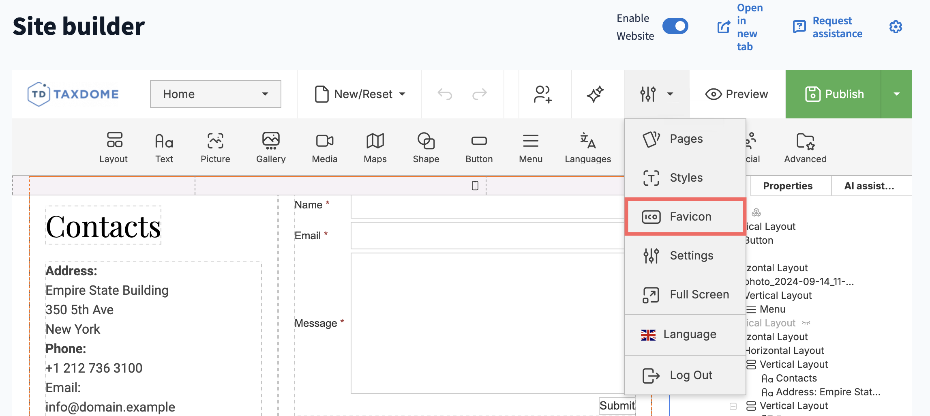Switch to the Properties tab
The width and height of the screenshot is (930, 416).
coord(788,186)
